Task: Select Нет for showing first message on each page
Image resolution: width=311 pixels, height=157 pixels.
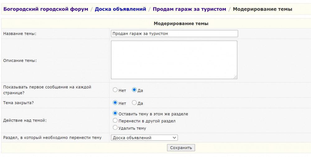Action: point(115,90)
